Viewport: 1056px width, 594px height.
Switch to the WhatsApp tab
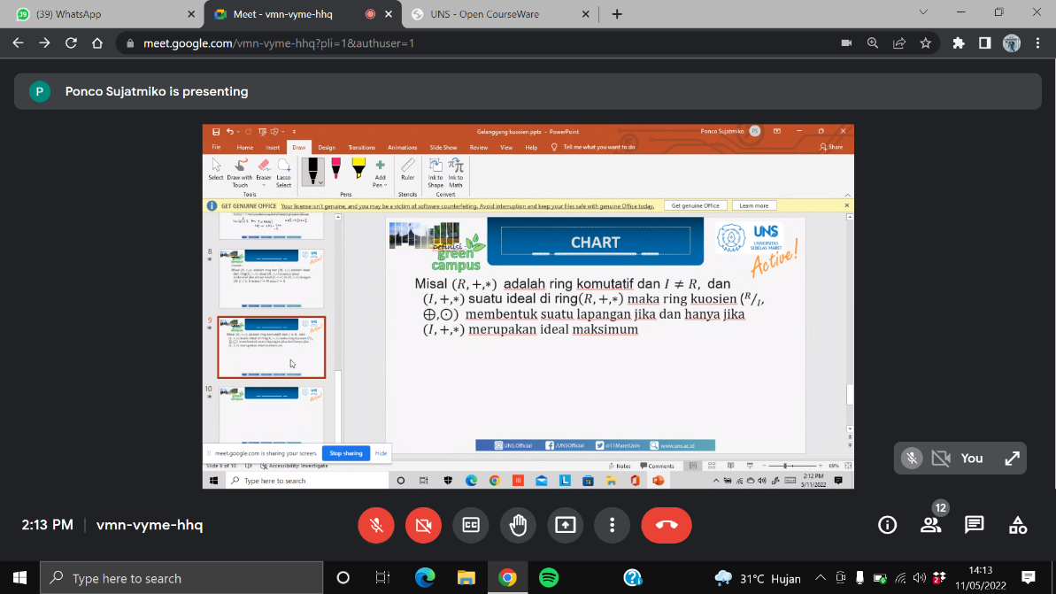104,14
